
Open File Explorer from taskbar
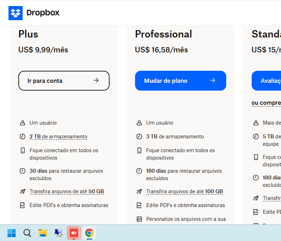43,233
